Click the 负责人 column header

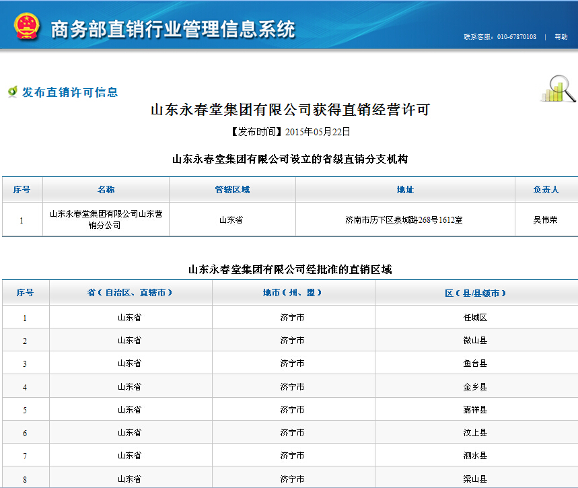pos(546,190)
